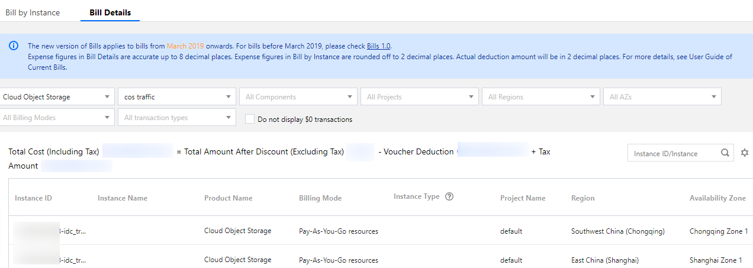Enable 'Do not display $0 transactions' checkbox
This screenshot has height=268, width=753.
coord(250,119)
